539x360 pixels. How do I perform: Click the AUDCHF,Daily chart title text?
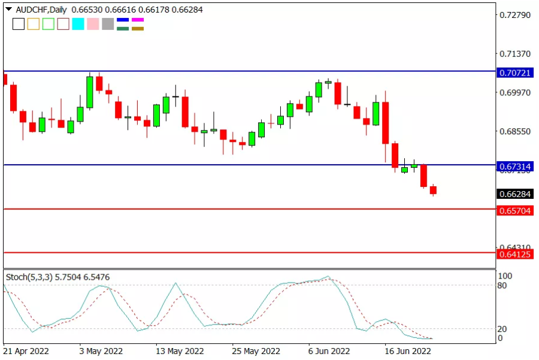coord(41,10)
